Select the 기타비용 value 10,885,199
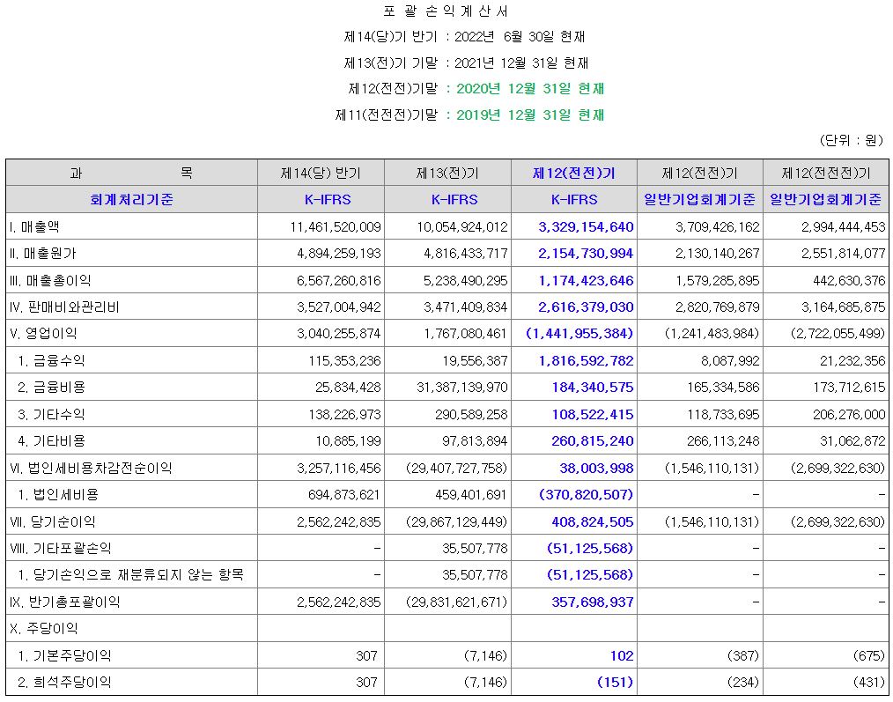Screen dimensions: 893x702 [349, 440]
